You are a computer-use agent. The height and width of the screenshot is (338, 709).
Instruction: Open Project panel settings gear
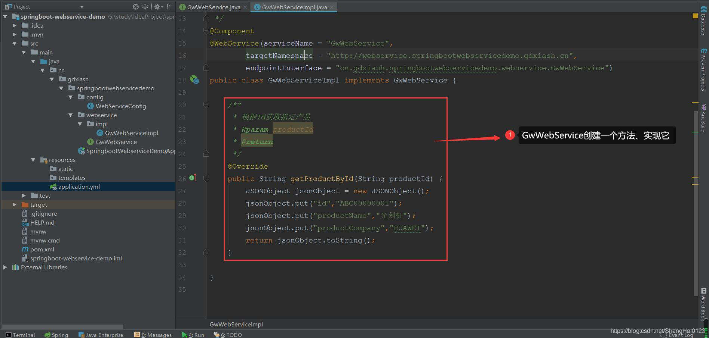coord(157,7)
